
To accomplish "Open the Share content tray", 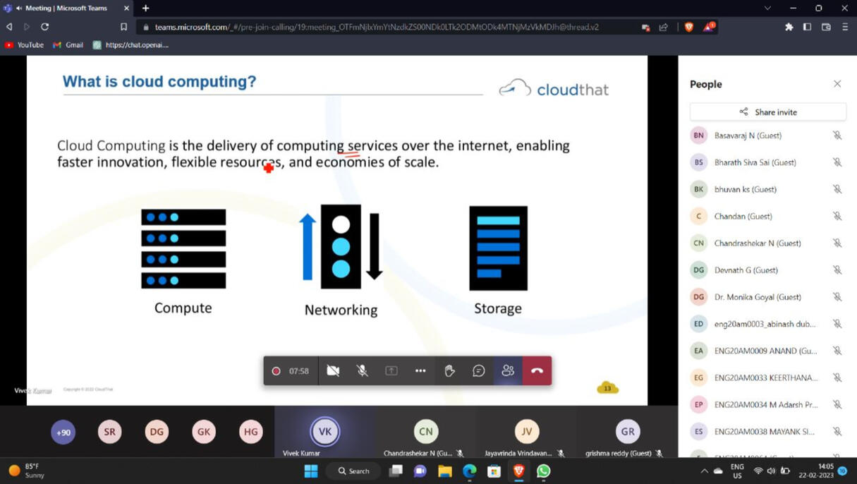I will (x=391, y=370).
